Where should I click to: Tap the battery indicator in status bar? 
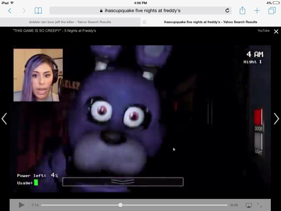pyautogui.click(x=276, y=3)
